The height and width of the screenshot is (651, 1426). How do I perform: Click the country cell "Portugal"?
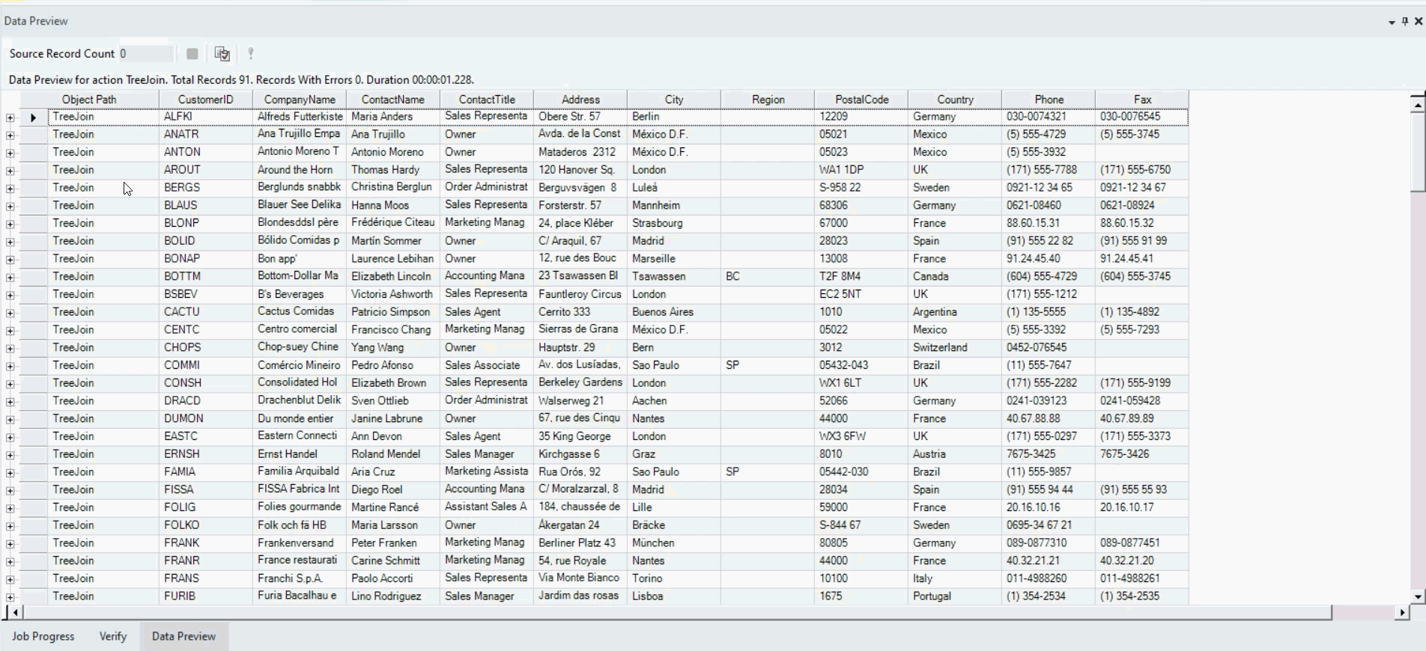[x=955, y=596]
